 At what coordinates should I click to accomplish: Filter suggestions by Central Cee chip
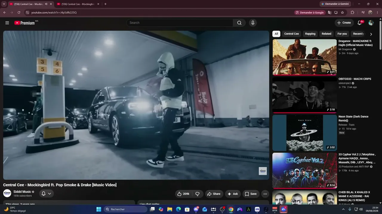292,34
